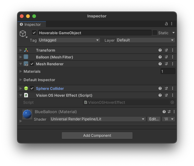Click the lock icon in Inspector tab bar
Viewport: 194px width, 166px height.
point(166,24)
